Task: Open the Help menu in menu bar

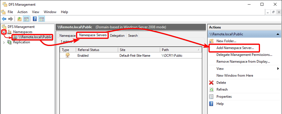Action: tap(64, 12)
